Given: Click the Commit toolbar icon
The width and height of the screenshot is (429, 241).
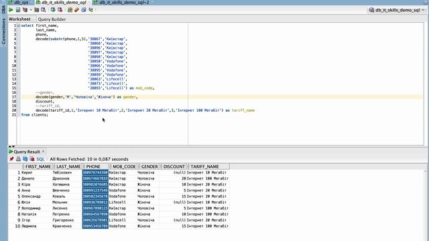Looking at the screenshot, I should pos(53,10).
